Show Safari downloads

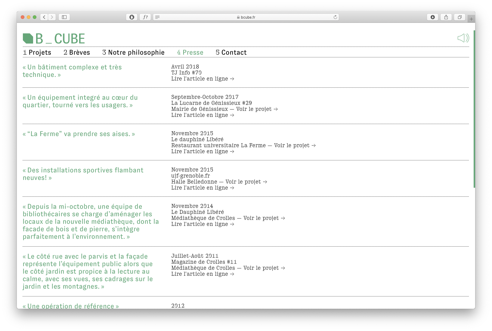(432, 17)
